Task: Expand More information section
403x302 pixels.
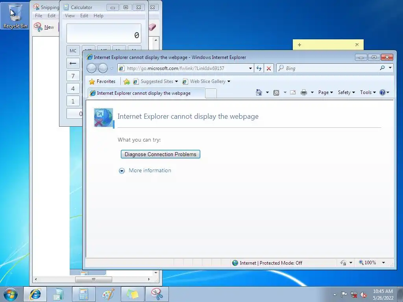Action: point(145,171)
